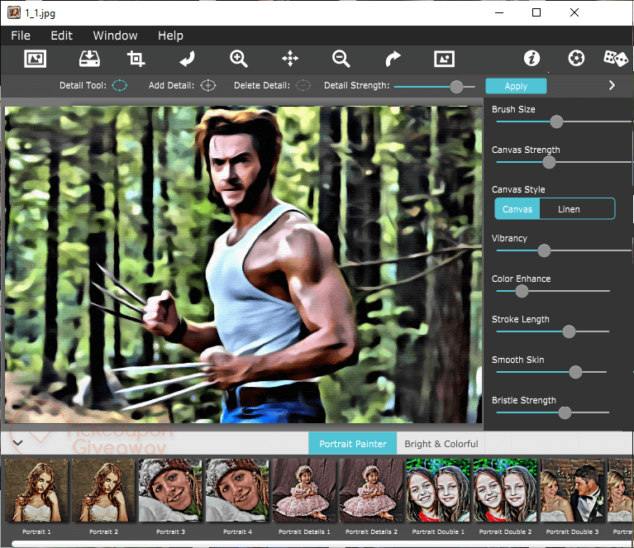The width and height of the screenshot is (634, 548).
Task: Expand toolbar with the right chevron
Action: (x=612, y=85)
